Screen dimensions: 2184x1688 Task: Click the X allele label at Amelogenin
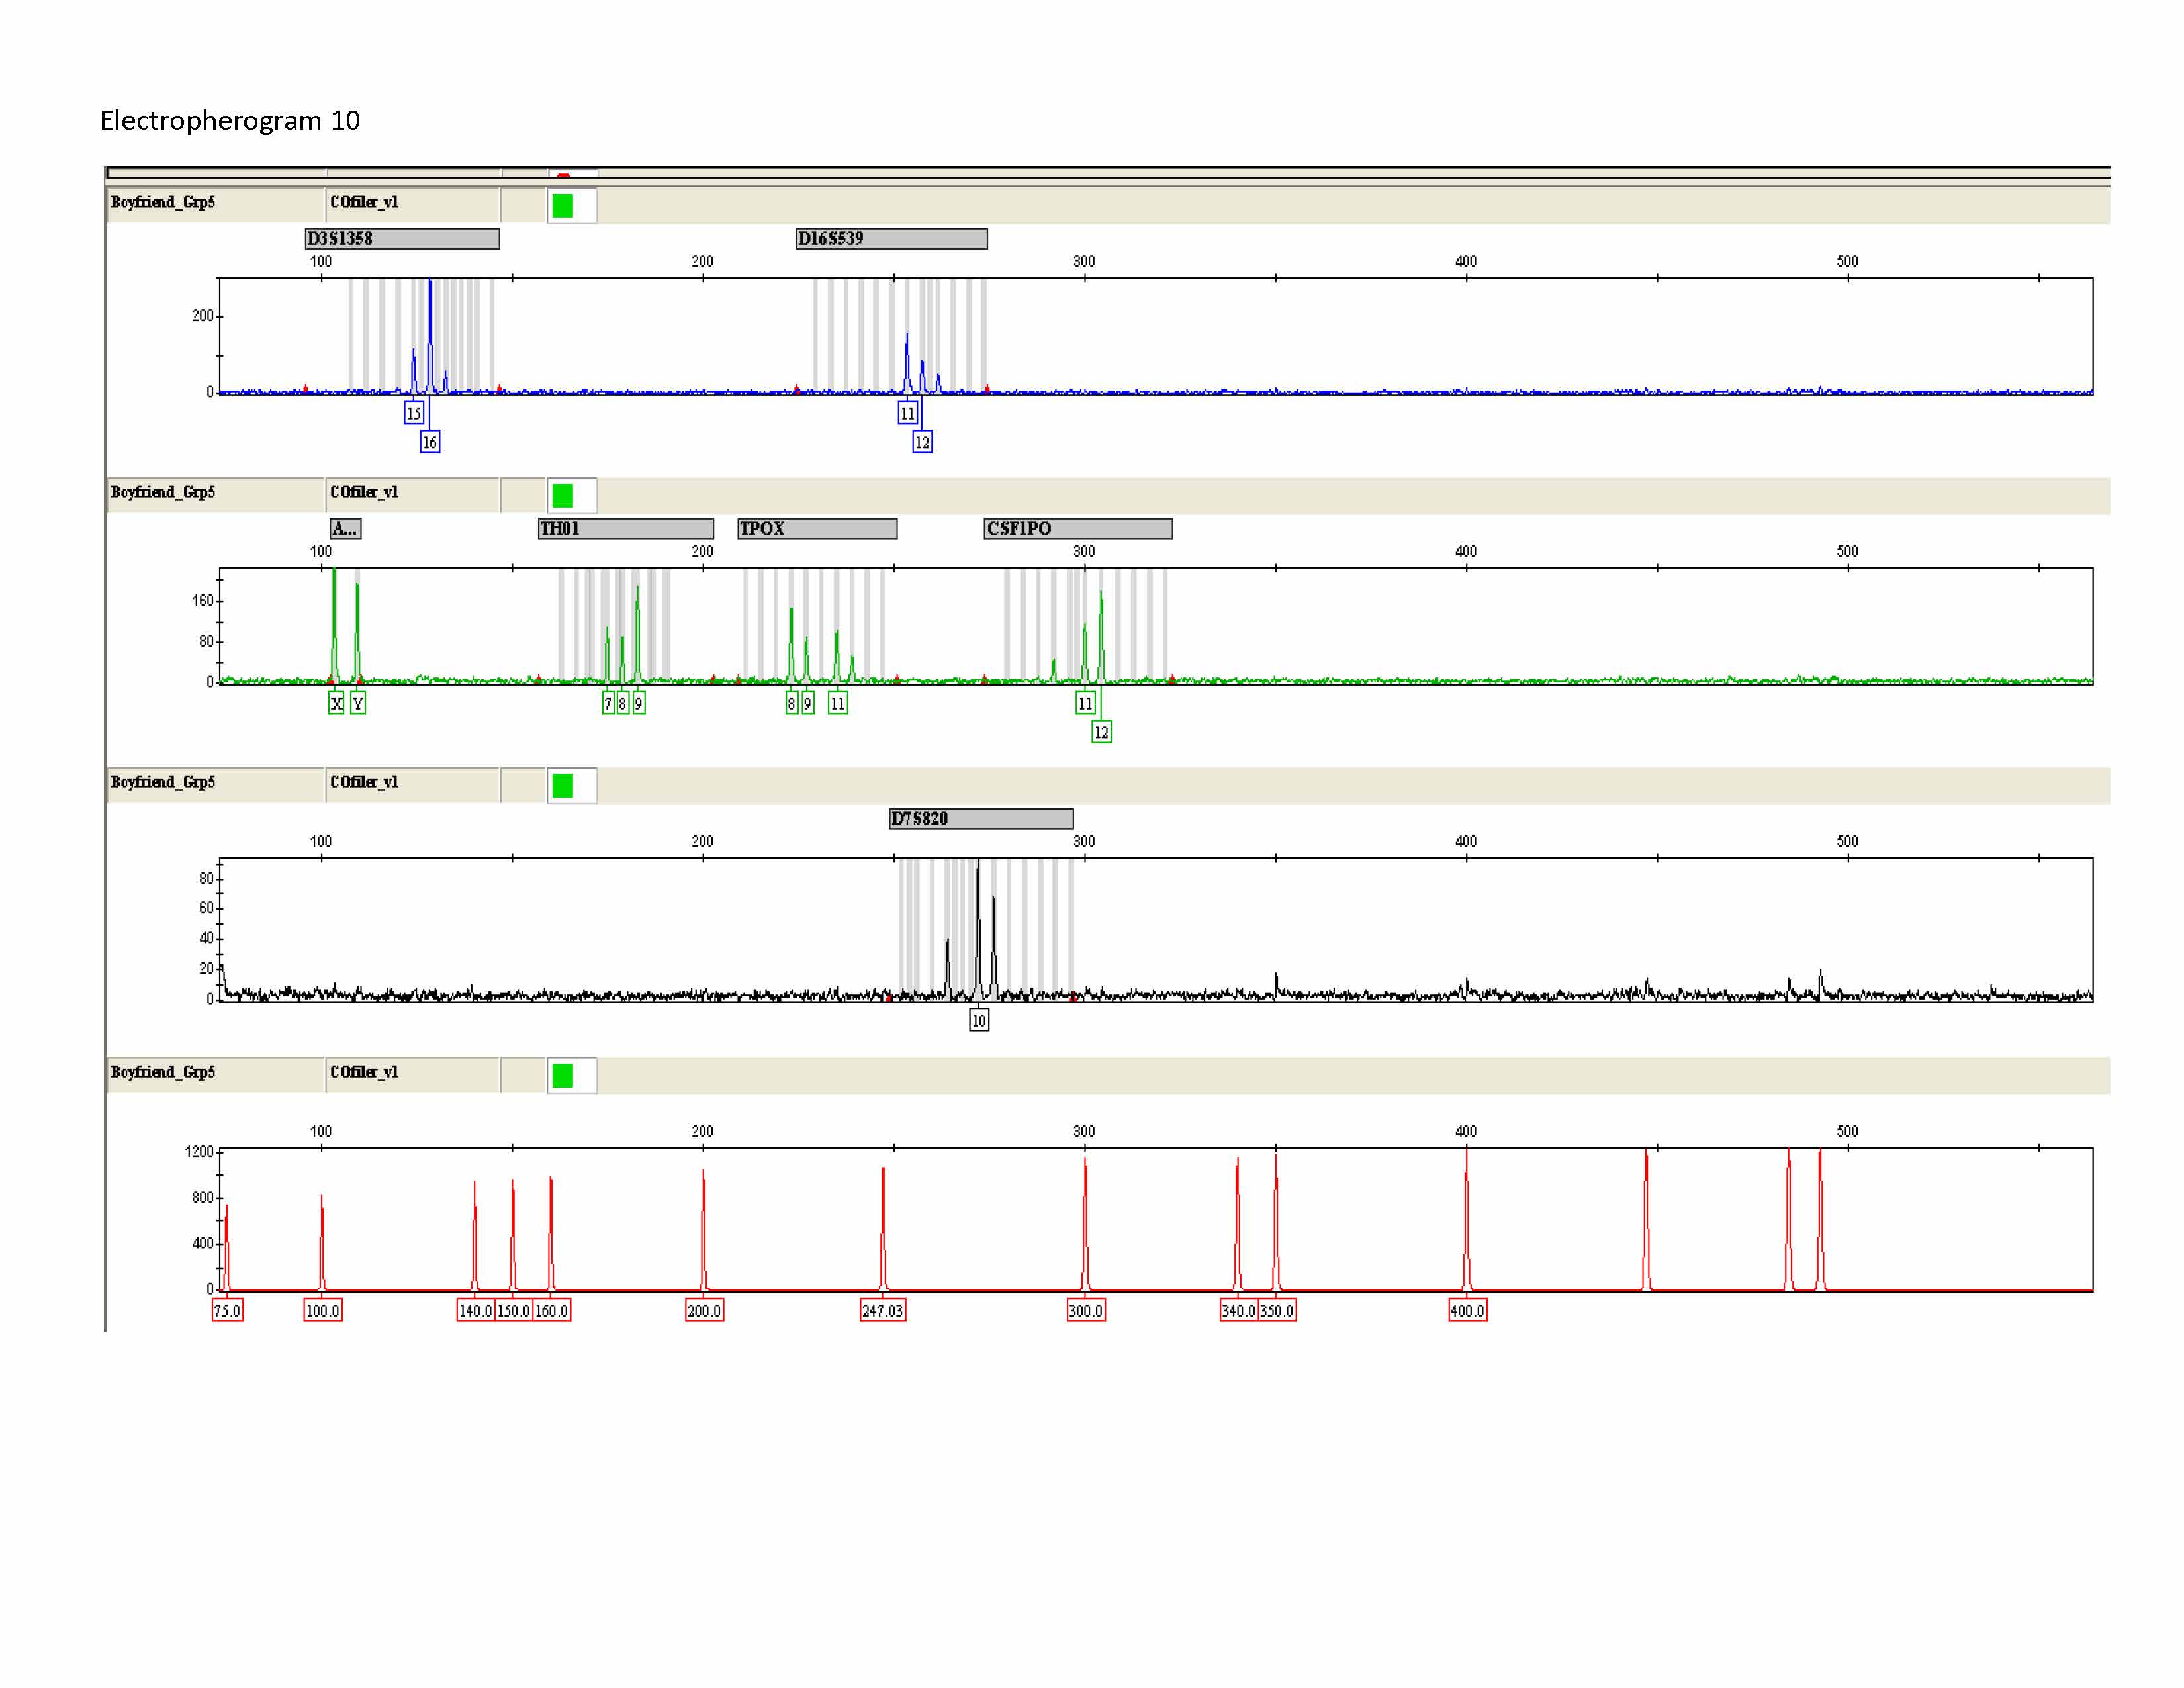tap(336, 703)
